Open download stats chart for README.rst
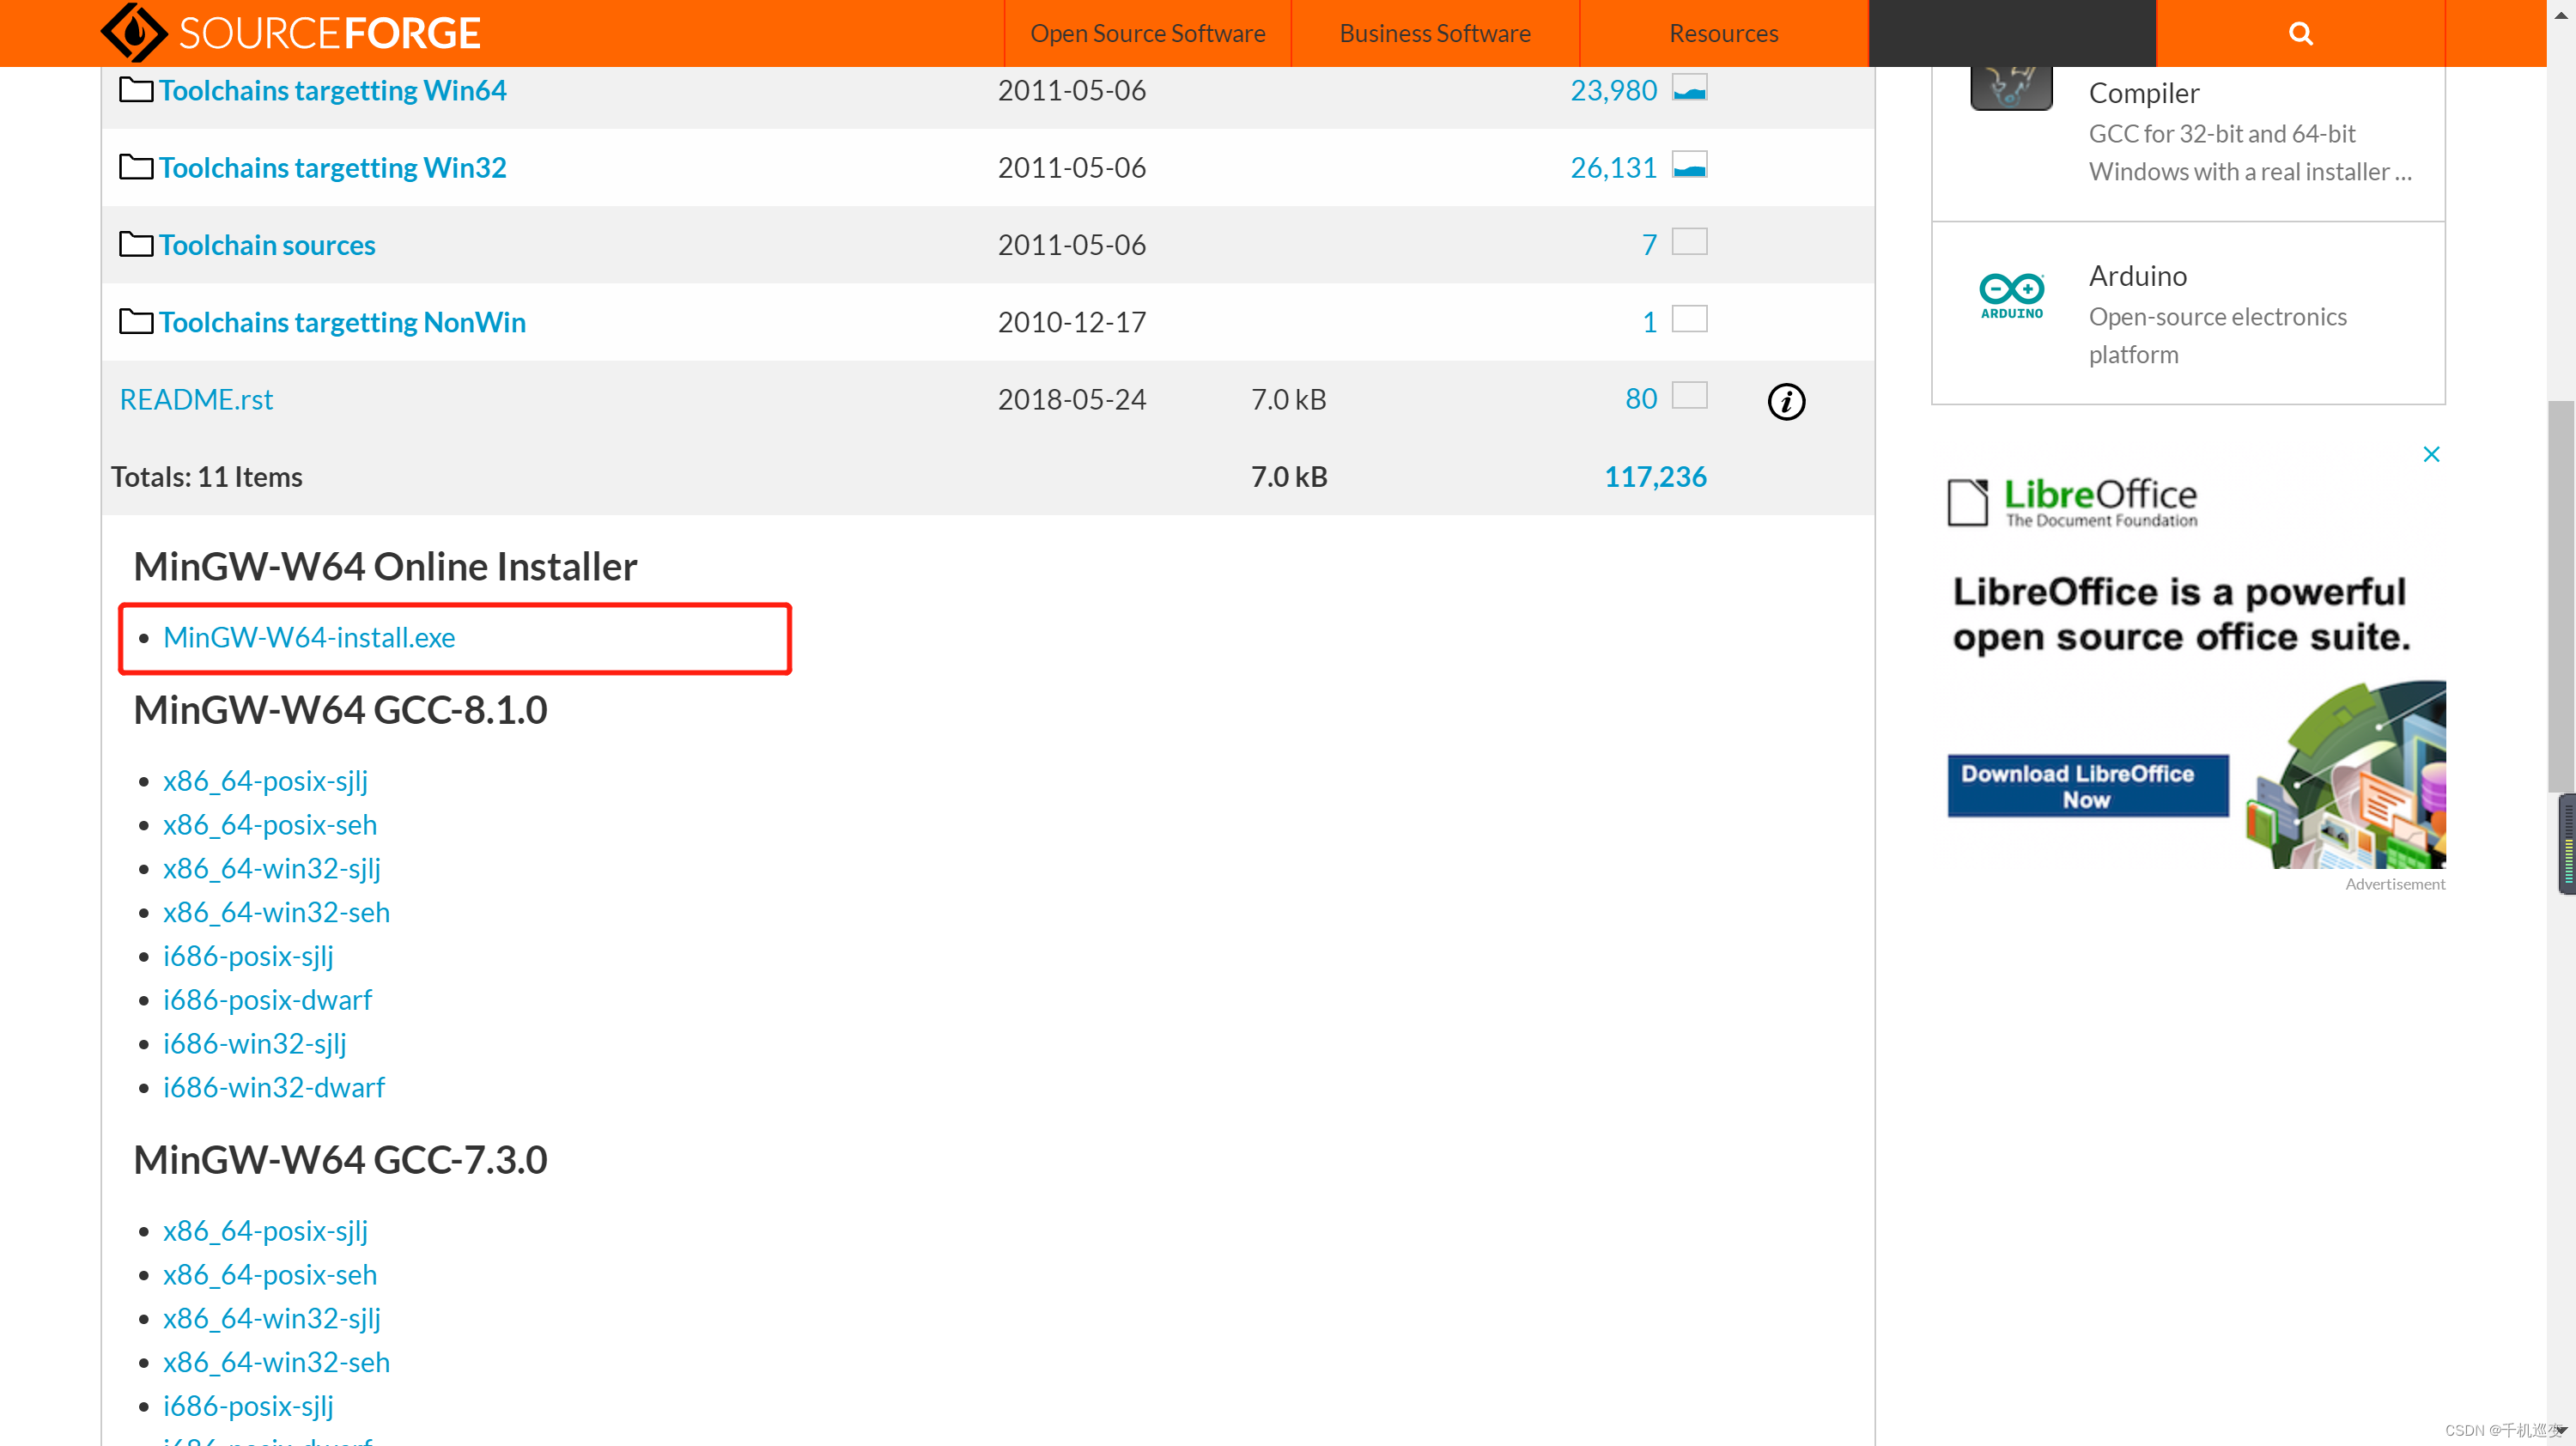 click(x=1689, y=396)
